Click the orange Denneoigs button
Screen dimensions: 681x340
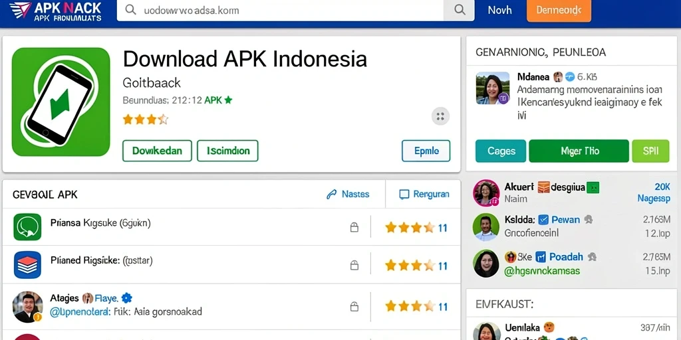pyautogui.click(x=559, y=11)
